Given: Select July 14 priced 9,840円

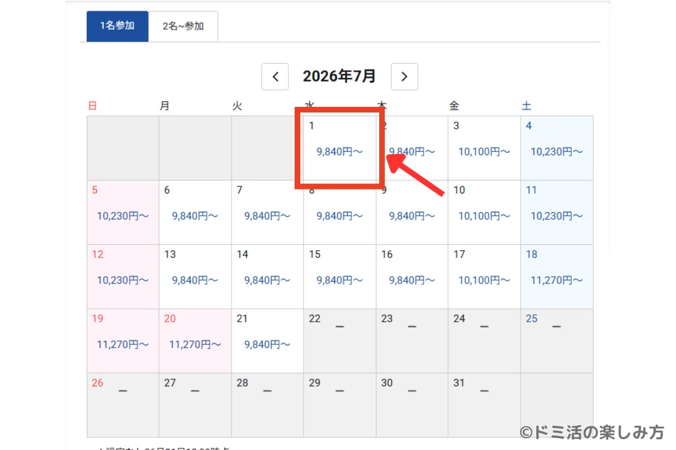Looking at the screenshot, I should (x=268, y=277).
